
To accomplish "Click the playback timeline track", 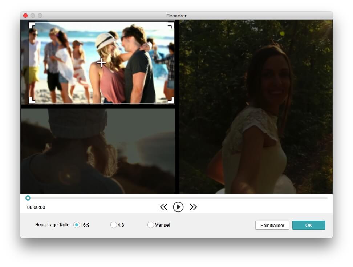I will 177,198.
